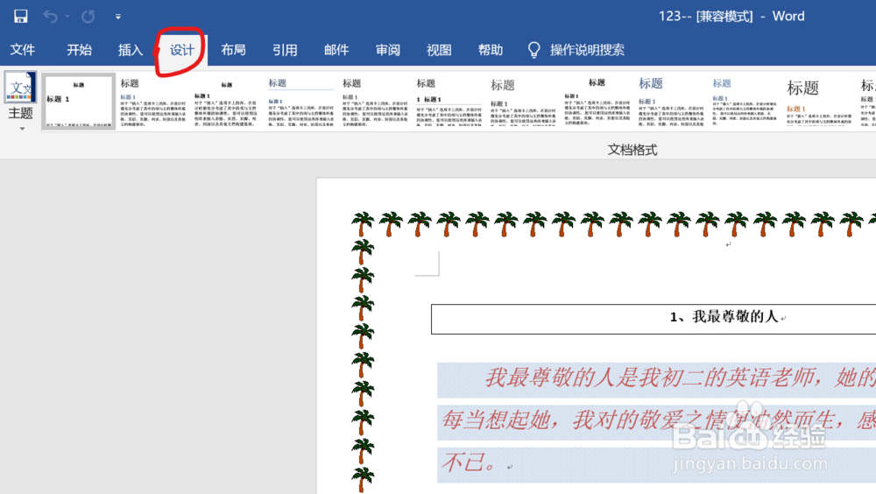Choose the third style set with centered title
Screen dimensions: 876x494
pos(226,101)
